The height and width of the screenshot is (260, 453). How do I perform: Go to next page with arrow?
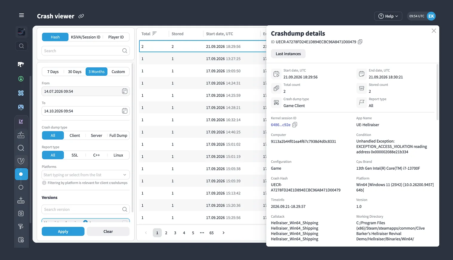[224, 233]
